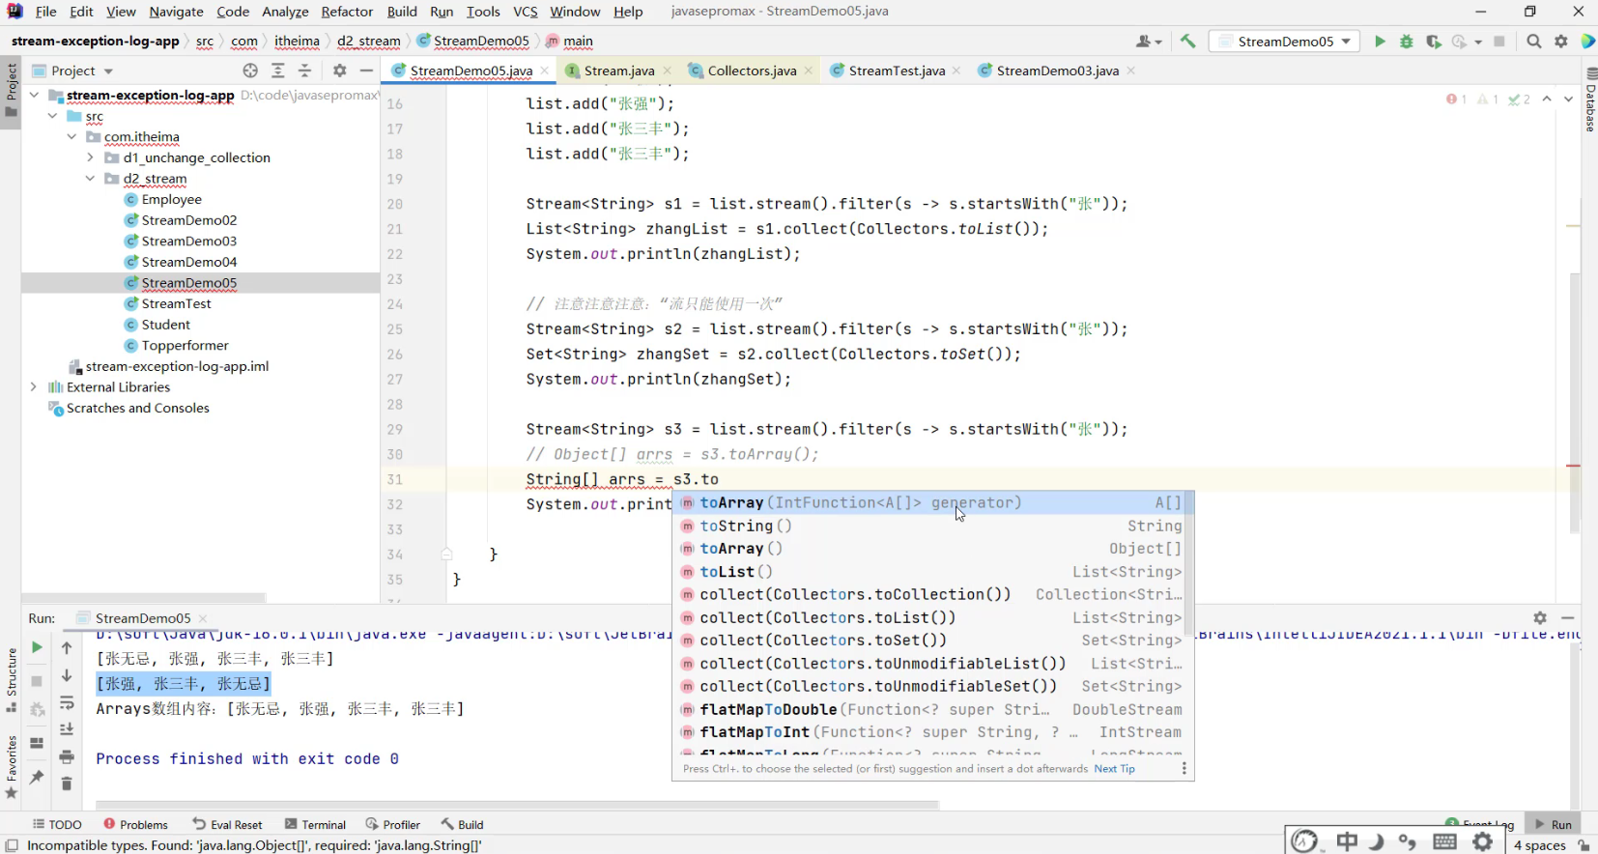Run StreamDemo05 with the green play button

[1380, 42]
